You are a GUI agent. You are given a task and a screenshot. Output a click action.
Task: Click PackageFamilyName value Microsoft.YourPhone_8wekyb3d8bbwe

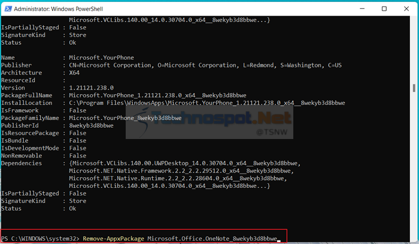(125, 118)
